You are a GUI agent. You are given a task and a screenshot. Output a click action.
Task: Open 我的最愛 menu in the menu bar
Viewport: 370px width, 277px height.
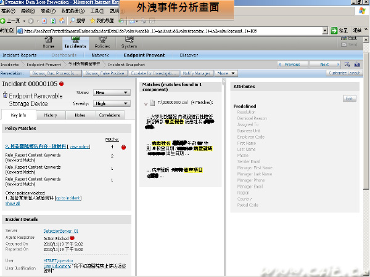[73, 11]
